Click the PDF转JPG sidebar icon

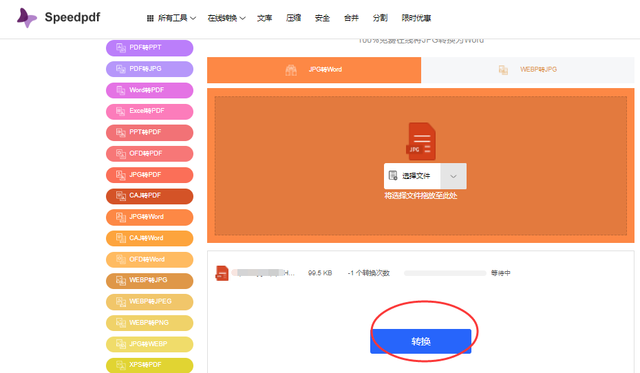121,69
